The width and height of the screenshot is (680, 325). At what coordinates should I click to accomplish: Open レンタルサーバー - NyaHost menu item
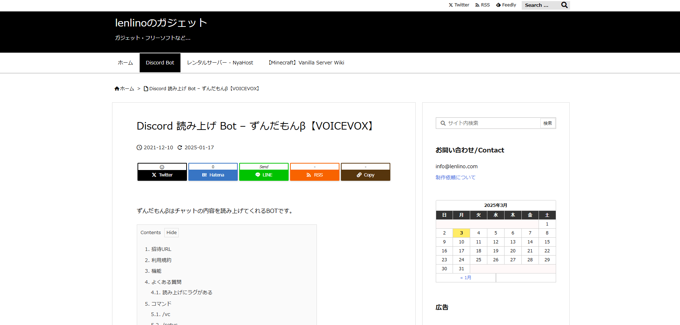[220, 63]
